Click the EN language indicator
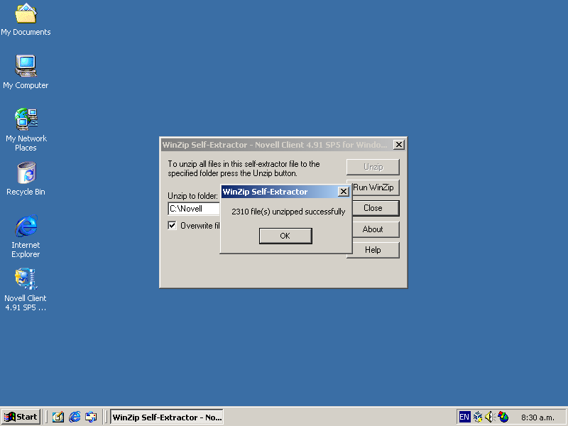This screenshot has height=426, width=568. 464,417
